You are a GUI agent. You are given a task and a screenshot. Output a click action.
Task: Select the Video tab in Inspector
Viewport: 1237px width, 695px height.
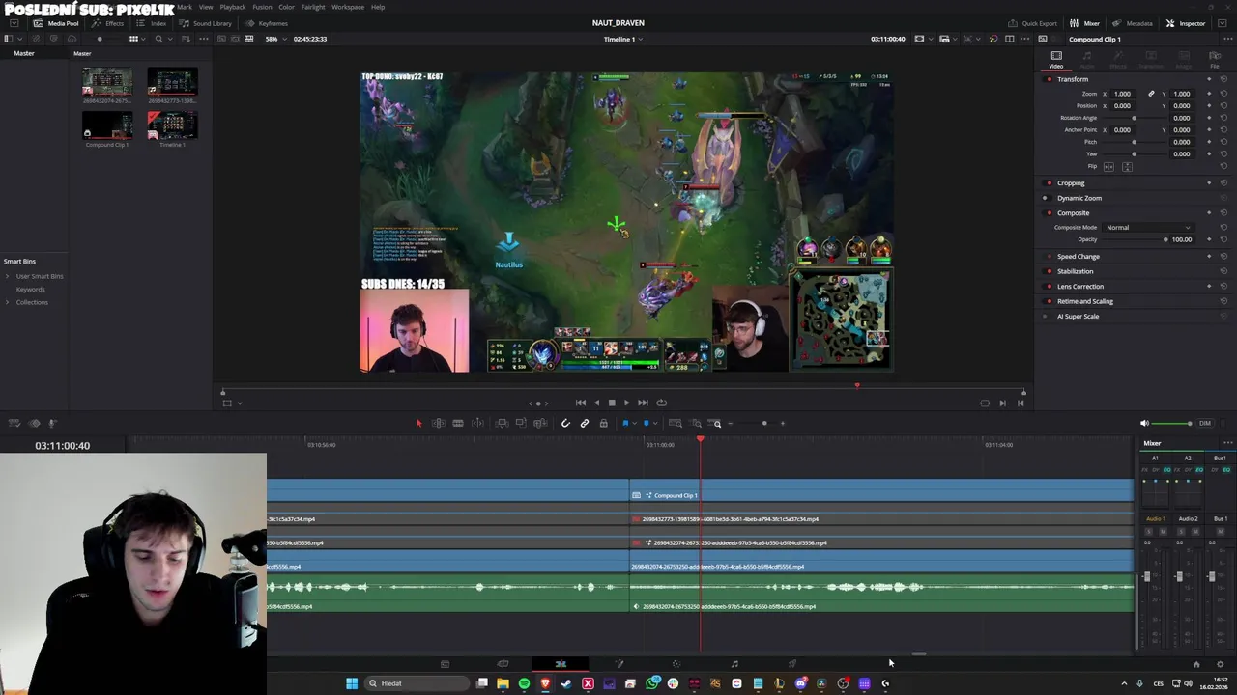coord(1056,59)
